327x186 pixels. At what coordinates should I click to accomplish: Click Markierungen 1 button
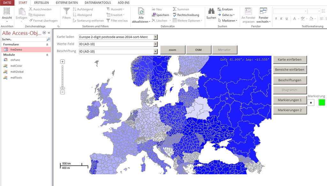[x=290, y=100]
